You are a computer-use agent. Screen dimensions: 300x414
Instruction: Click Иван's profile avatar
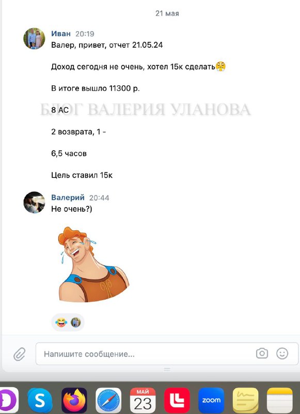tap(34, 38)
